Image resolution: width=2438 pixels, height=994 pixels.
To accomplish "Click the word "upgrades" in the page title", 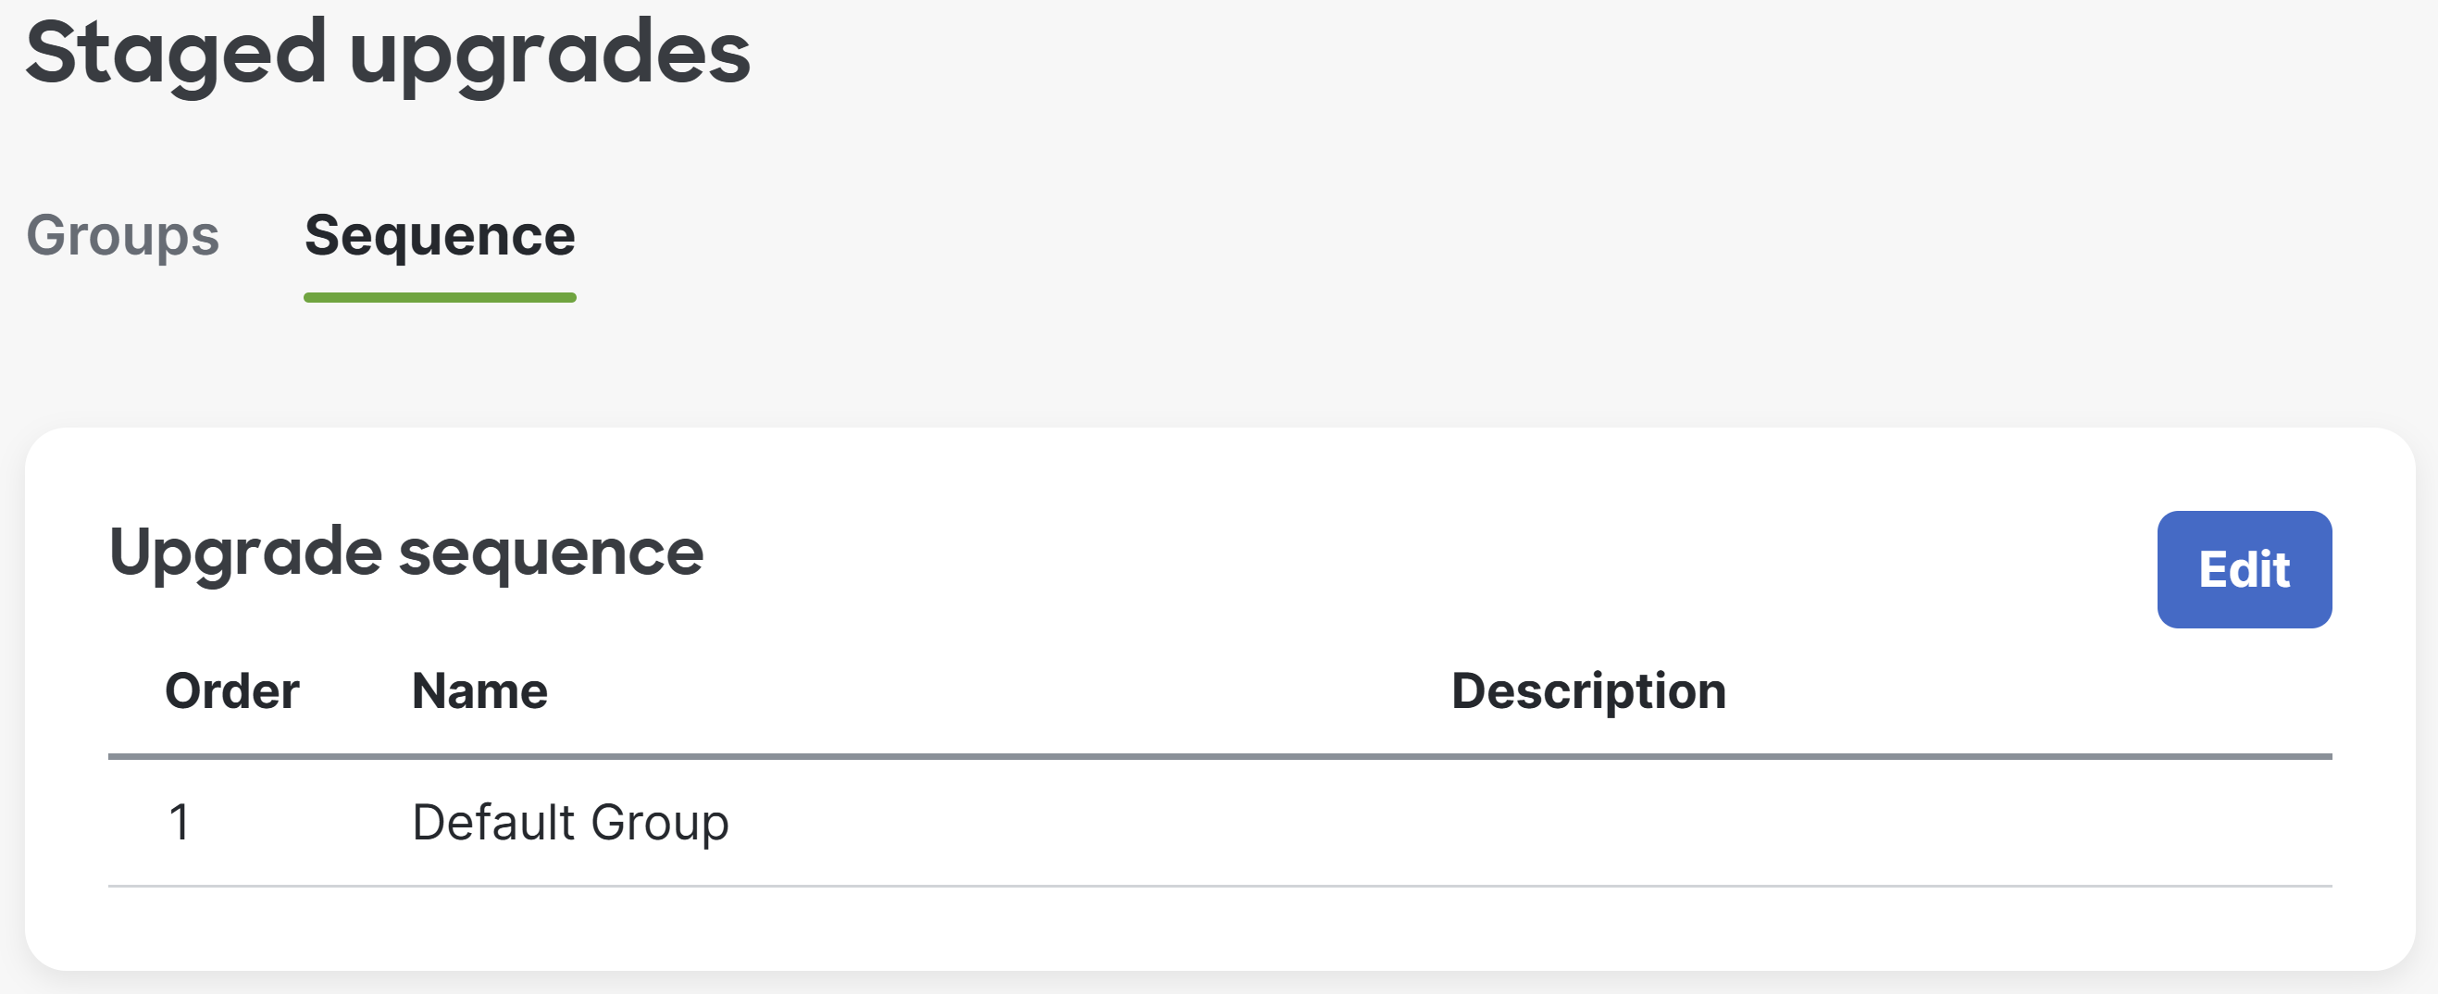I will click(x=550, y=55).
